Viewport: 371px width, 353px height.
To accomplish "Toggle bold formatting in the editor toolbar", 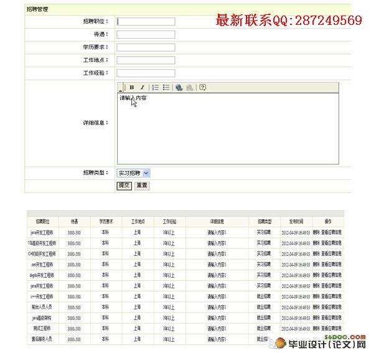I will point(132,88).
